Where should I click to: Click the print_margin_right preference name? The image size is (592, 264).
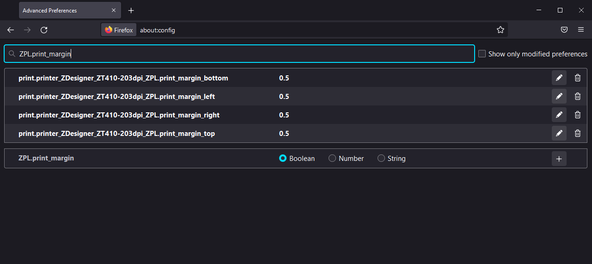tap(119, 115)
